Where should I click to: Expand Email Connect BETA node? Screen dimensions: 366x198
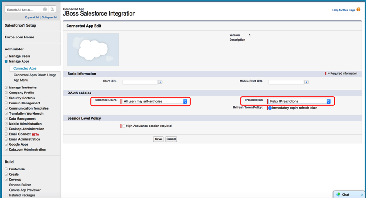pos(6,134)
